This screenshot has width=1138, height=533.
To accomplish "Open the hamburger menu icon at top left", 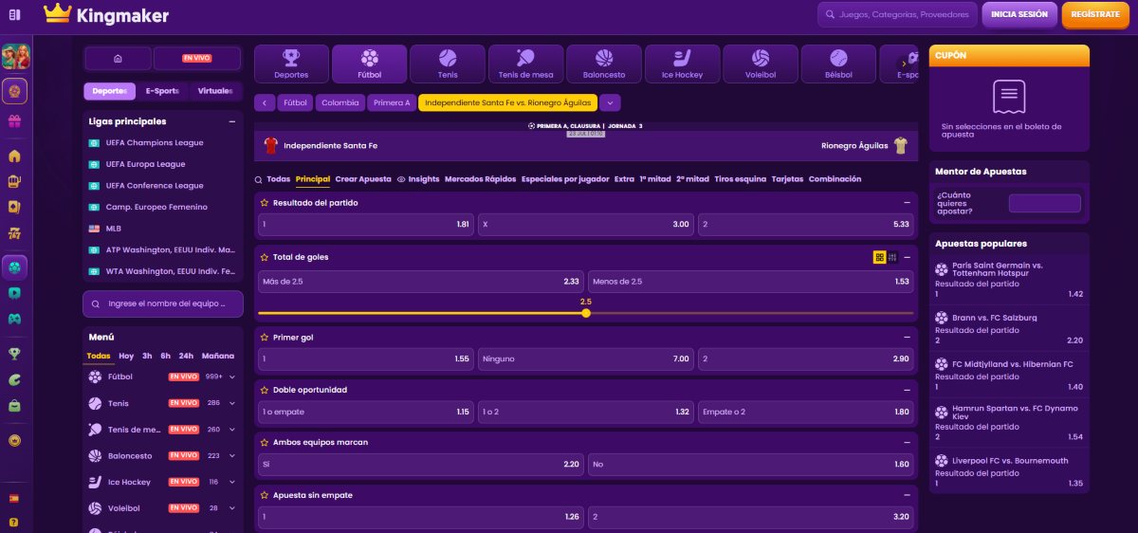I will click(14, 14).
